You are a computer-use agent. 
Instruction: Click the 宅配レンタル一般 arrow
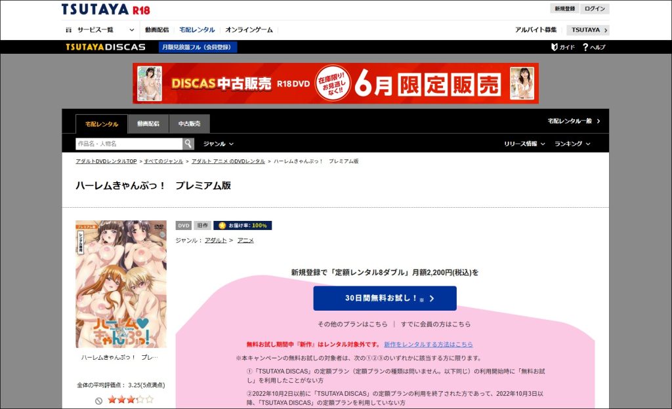coord(598,121)
